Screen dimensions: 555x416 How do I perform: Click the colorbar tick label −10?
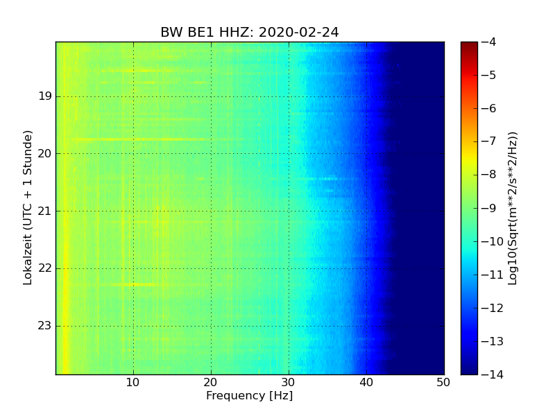click(493, 241)
